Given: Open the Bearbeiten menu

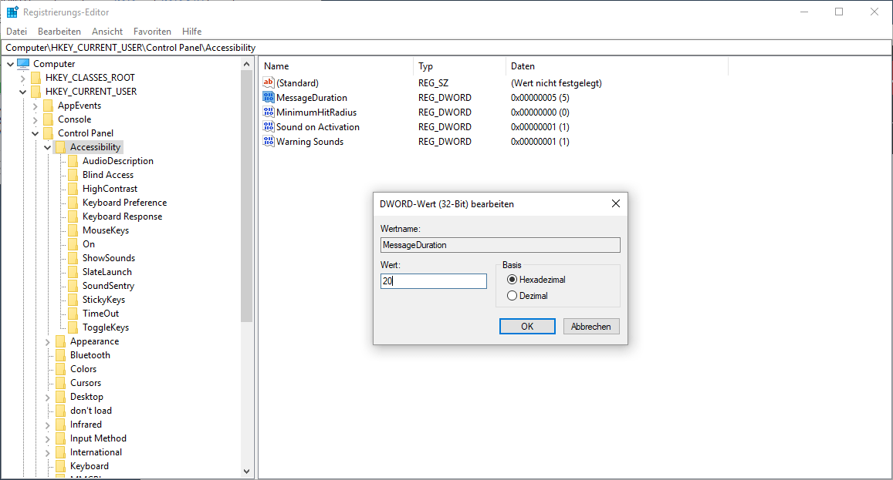Looking at the screenshot, I should [x=59, y=32].
